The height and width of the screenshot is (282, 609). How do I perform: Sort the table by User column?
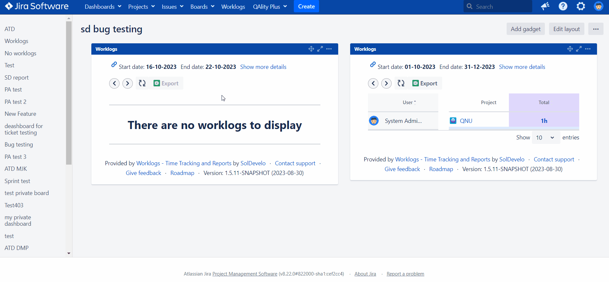409,103
